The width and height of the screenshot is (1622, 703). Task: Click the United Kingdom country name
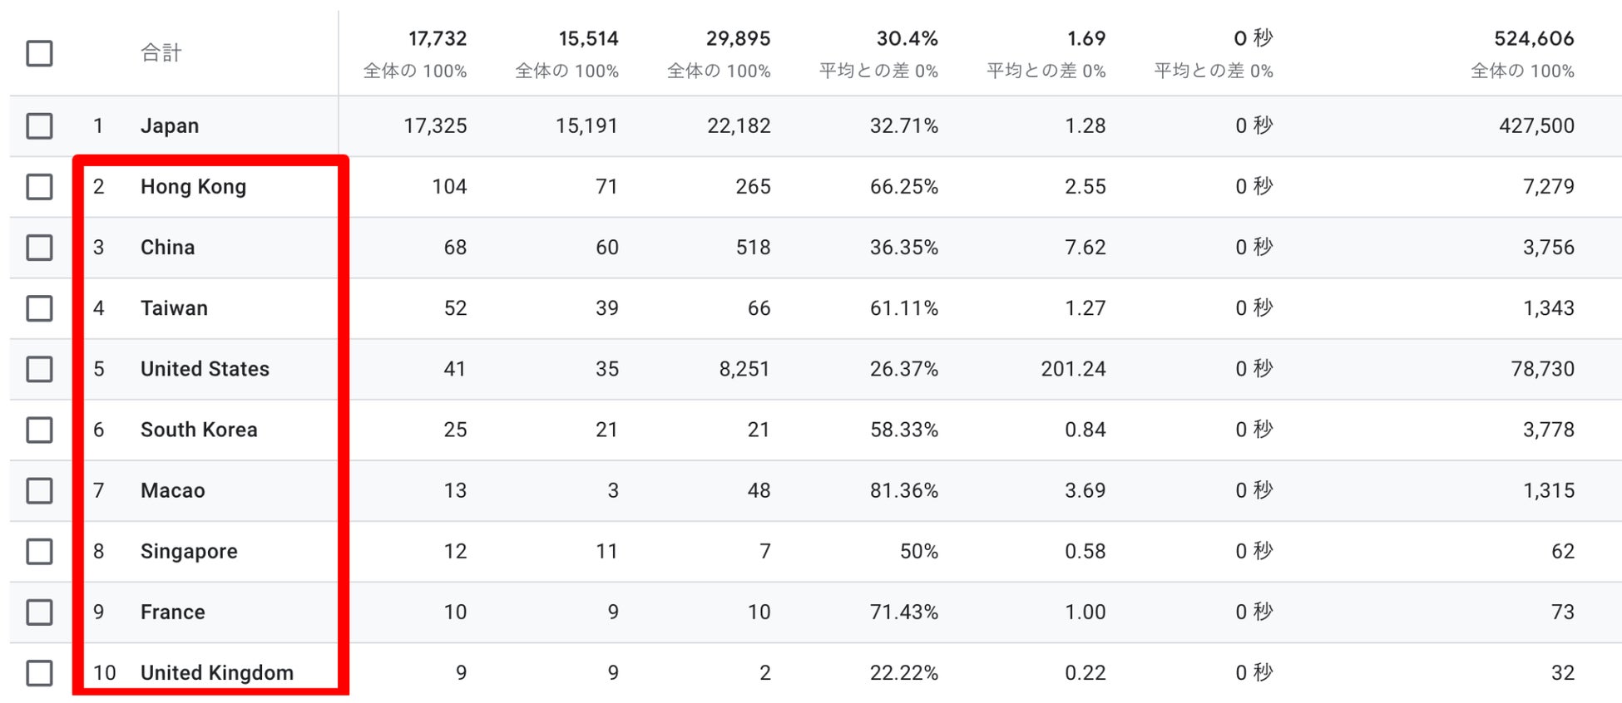tap(217, 673)
